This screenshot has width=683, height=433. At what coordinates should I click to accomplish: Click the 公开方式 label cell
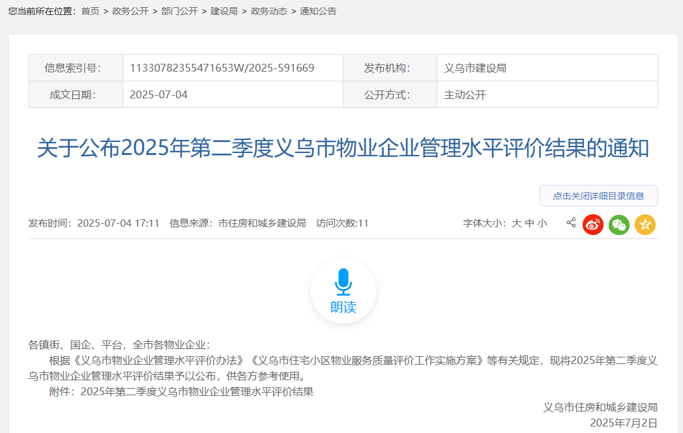(x=390, y=95)
